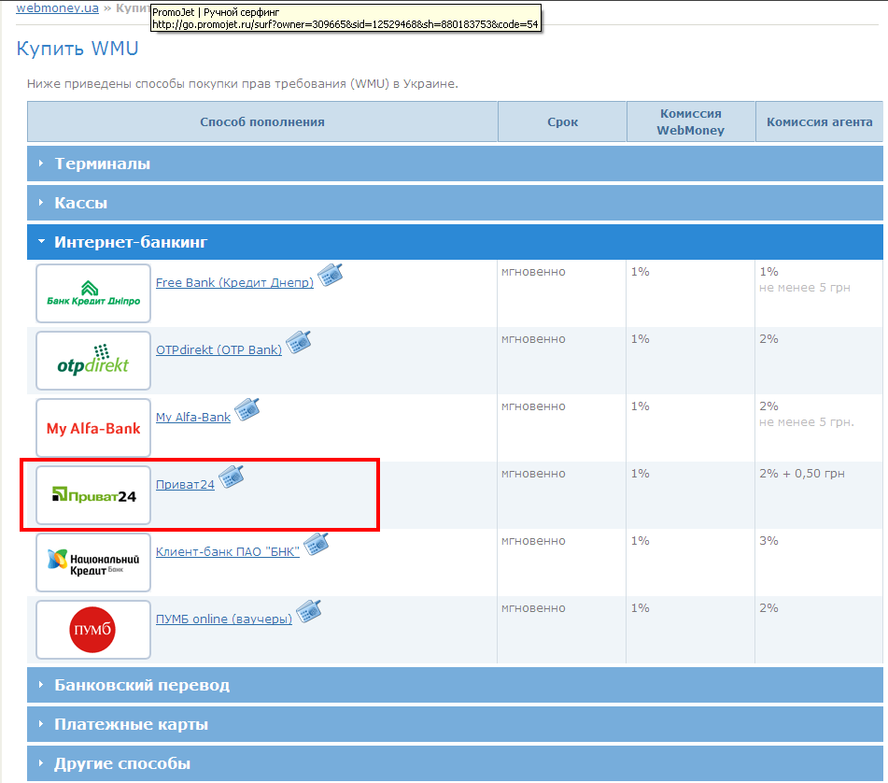Click the wallet icon beside My Alfa-Bank link
The width and height of the screenshot is (888, 783).
pyautogui.click(x=247, y=409)
